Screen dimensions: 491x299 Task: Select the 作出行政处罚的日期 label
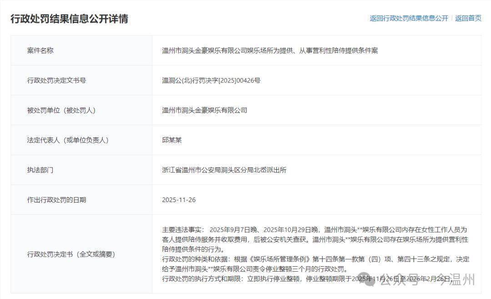point(56,200)
